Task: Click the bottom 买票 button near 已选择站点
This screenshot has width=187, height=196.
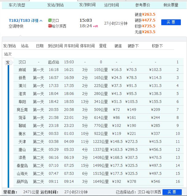Action: pos(172,192)
